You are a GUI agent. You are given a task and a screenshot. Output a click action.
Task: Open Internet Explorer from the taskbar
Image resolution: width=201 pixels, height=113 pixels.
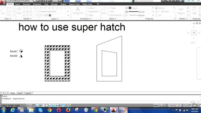(x=13, y=110)
